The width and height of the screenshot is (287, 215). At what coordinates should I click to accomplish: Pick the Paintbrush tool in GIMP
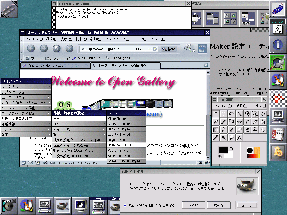(x=232, y=130)
